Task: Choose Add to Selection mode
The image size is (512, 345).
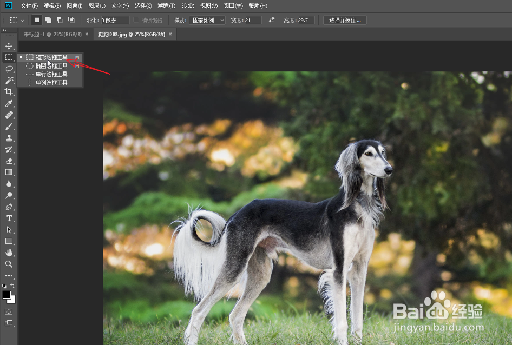Action: coord(48,20)
